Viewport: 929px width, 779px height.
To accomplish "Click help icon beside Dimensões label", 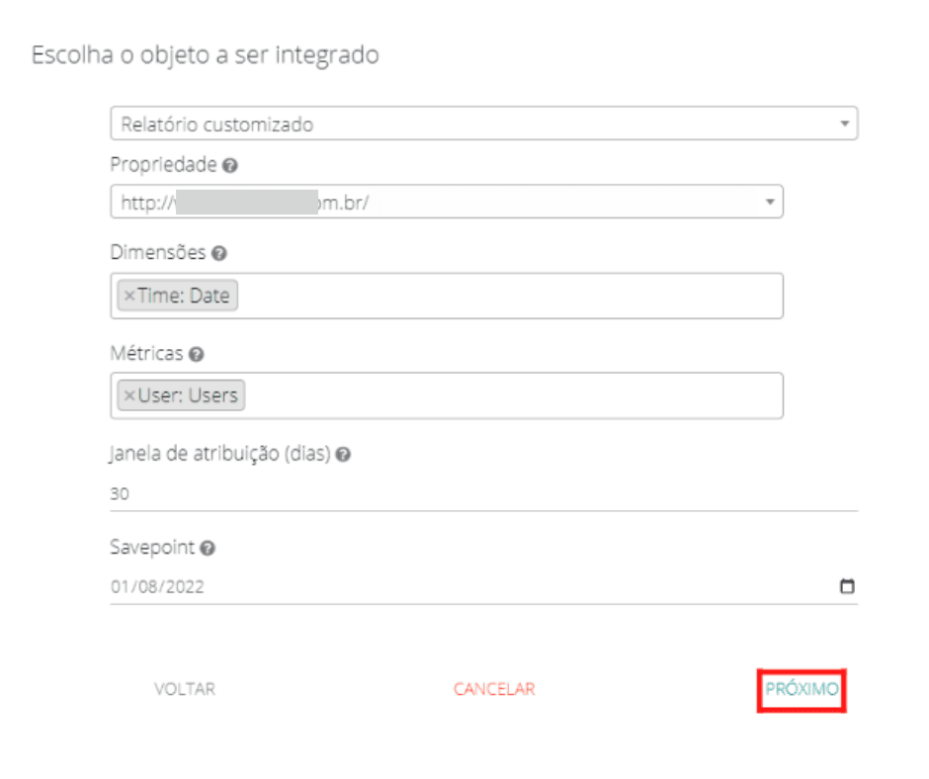I will coord(219,253).
